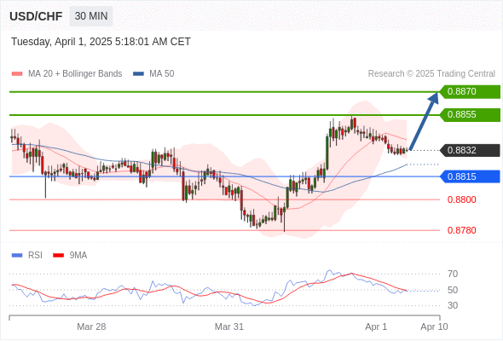Select the 0.8855 green resistance tag

click(x=470, y=115)
